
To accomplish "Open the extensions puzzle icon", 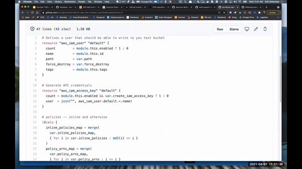I will coord(259,13).
